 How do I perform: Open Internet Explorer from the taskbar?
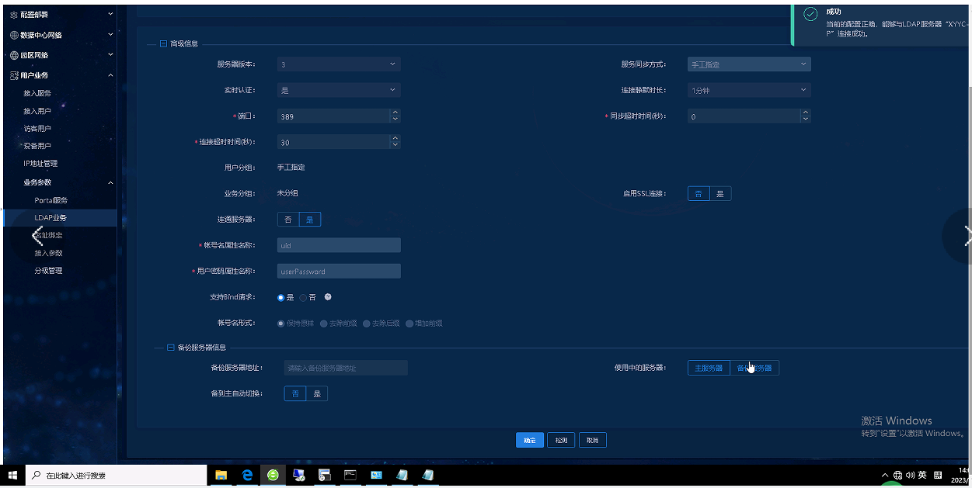[x=247, y=475]
